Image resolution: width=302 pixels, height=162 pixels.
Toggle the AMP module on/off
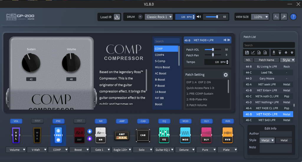(122, 121)
